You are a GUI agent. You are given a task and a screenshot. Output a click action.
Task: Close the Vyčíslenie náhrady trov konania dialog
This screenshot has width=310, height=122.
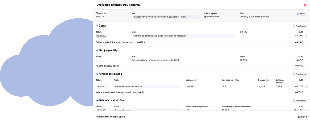click(x=305, y=5)
